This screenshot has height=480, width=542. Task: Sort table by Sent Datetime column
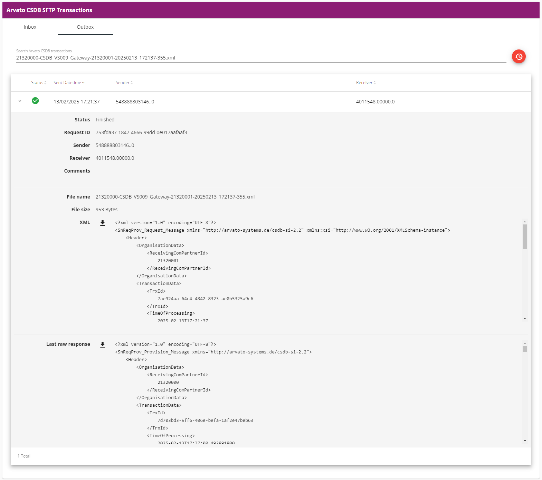pyautogui.click(x=69, y=83)
